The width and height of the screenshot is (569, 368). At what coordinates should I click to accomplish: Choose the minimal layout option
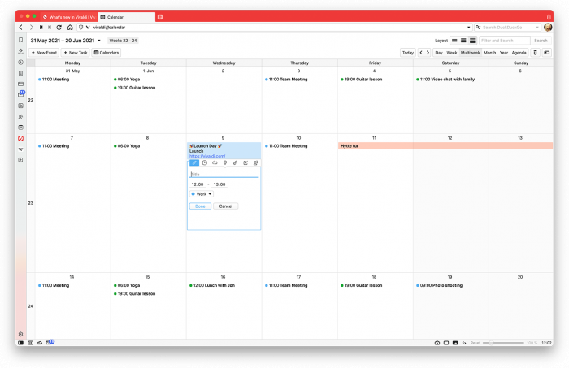[x=454, y=41]
